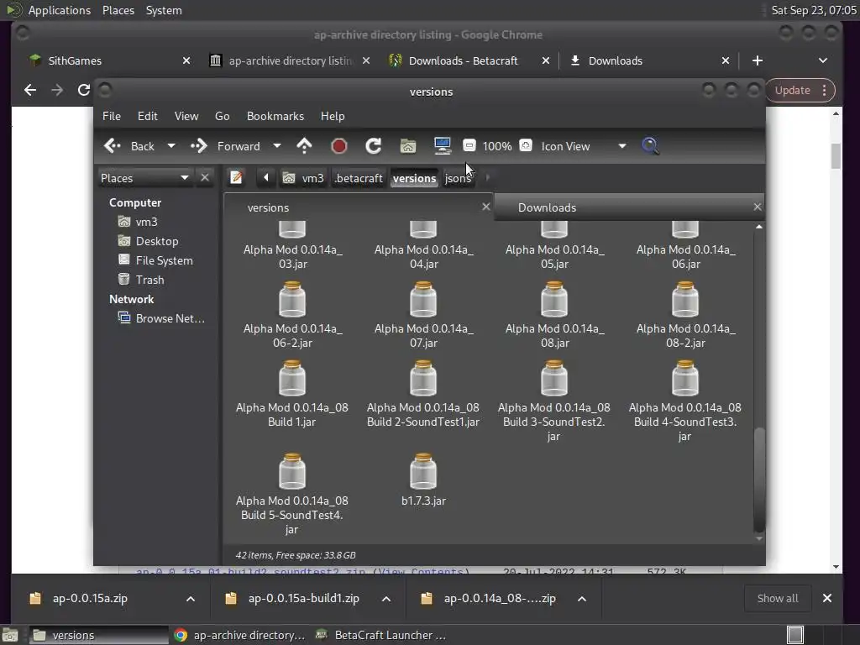Image resolution: width=860 pixels, height=645 pixels.
Task: Select Alpha Mod 0.0.14a_08-2.jar jar icon
Action: [685, 299]
